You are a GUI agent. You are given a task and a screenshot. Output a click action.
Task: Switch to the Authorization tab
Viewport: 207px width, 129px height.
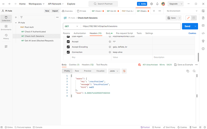(x=80, y=33)
